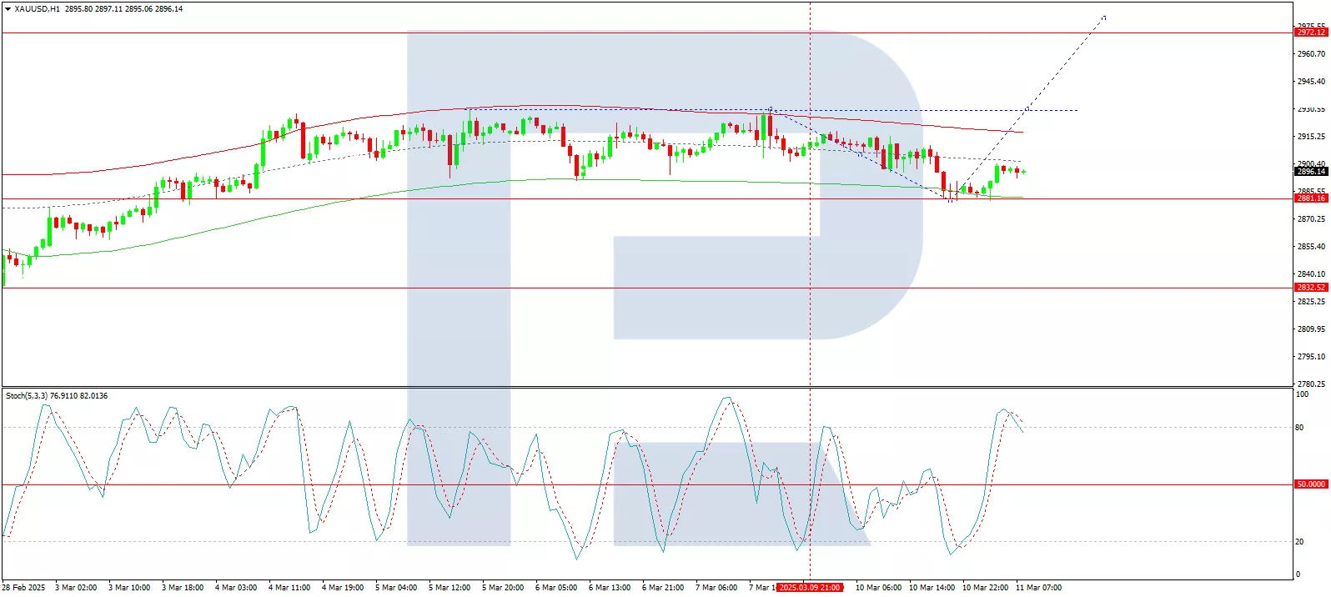1331x597 pixels.
Task: Select the red 2972.12 price label
Action: [1310, 33]
